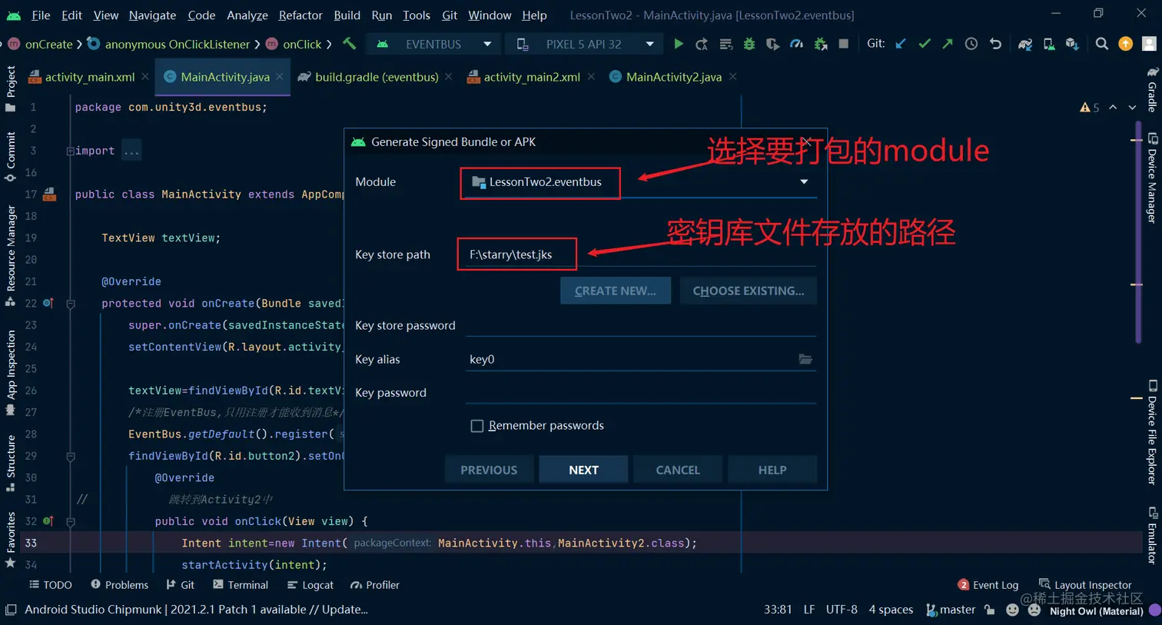Open the Profiler tool window

[x=375, y=585]
